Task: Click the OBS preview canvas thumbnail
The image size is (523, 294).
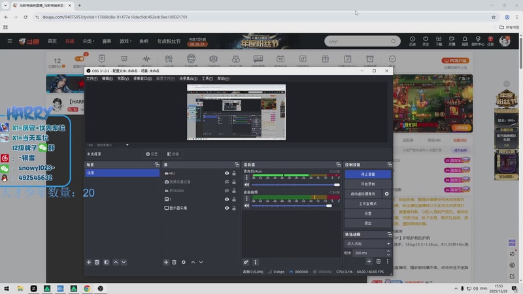Action: point(236,112)
